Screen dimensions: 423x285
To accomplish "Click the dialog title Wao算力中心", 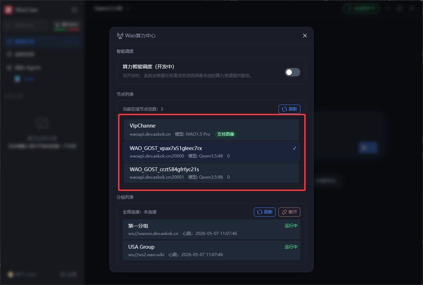I will click(140, 36).
